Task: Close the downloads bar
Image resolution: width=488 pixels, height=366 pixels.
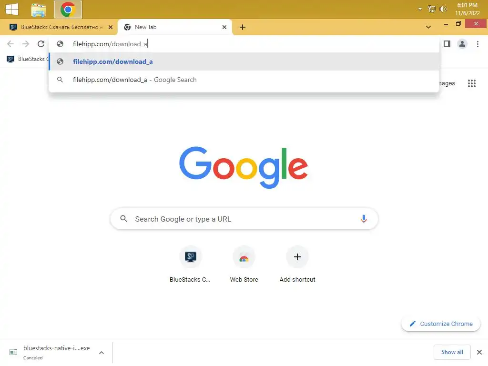Action: [479, 352]
